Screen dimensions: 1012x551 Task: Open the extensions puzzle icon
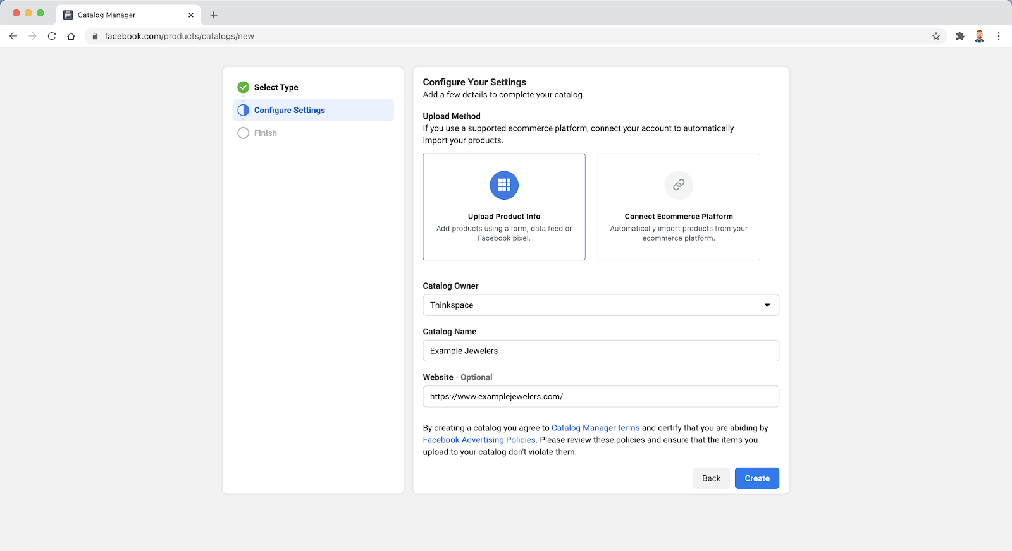tap(960, 36)
